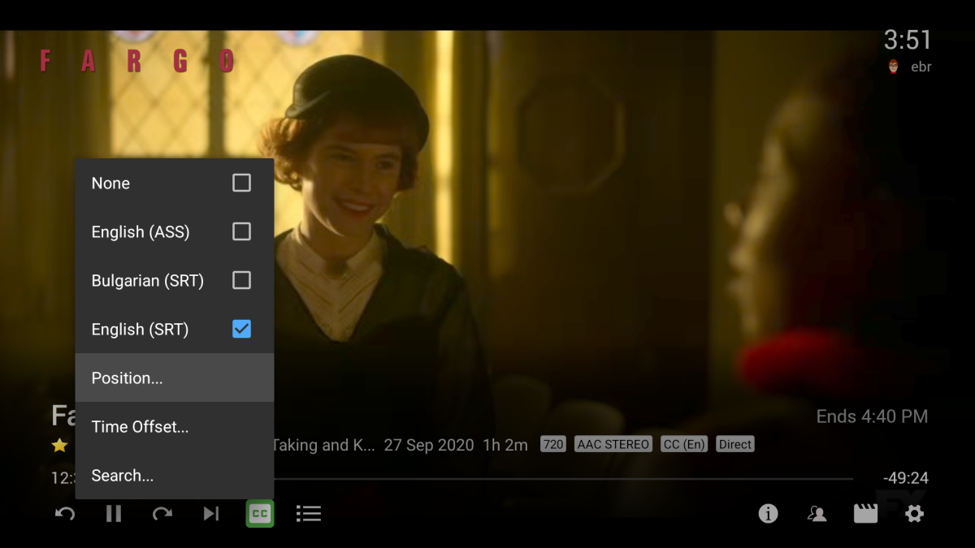Open the clapperboard scenes icon
Screen dimensions: 975x548
(x=865, y=513)
